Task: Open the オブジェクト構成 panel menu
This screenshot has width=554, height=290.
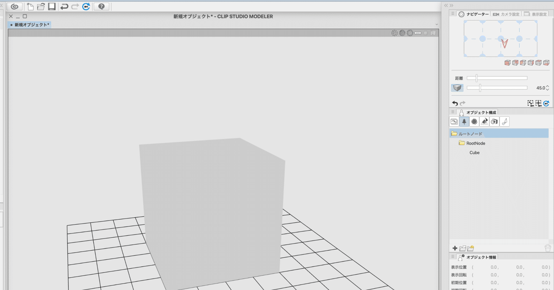Action: (453, 112)
